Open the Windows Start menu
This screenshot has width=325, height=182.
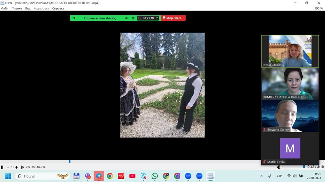(x=8, y=176)
